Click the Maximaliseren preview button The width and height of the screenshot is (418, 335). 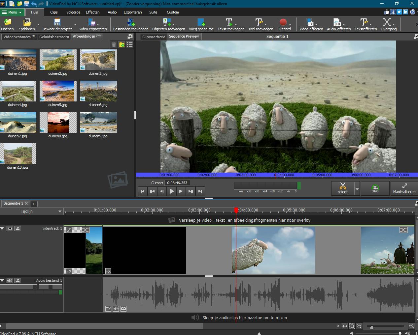coord(404,188)
